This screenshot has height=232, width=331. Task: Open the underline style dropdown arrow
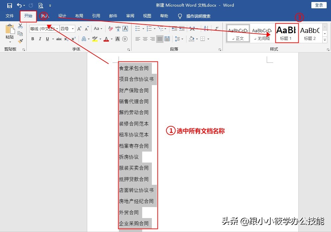pos(53,39)
